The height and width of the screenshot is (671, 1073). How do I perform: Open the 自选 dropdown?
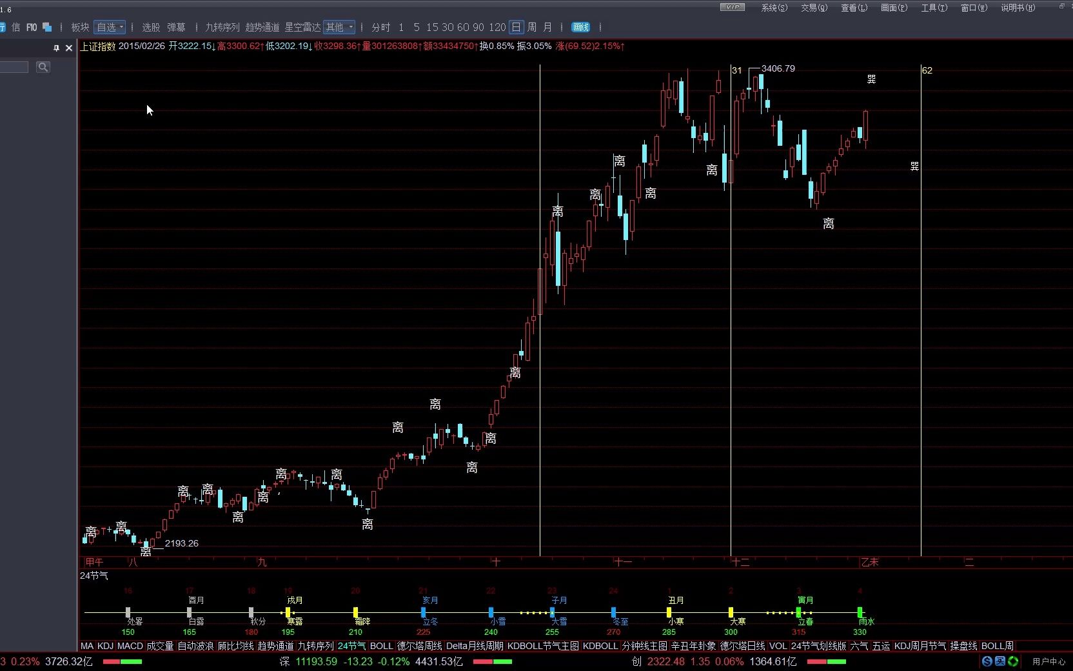110,27
